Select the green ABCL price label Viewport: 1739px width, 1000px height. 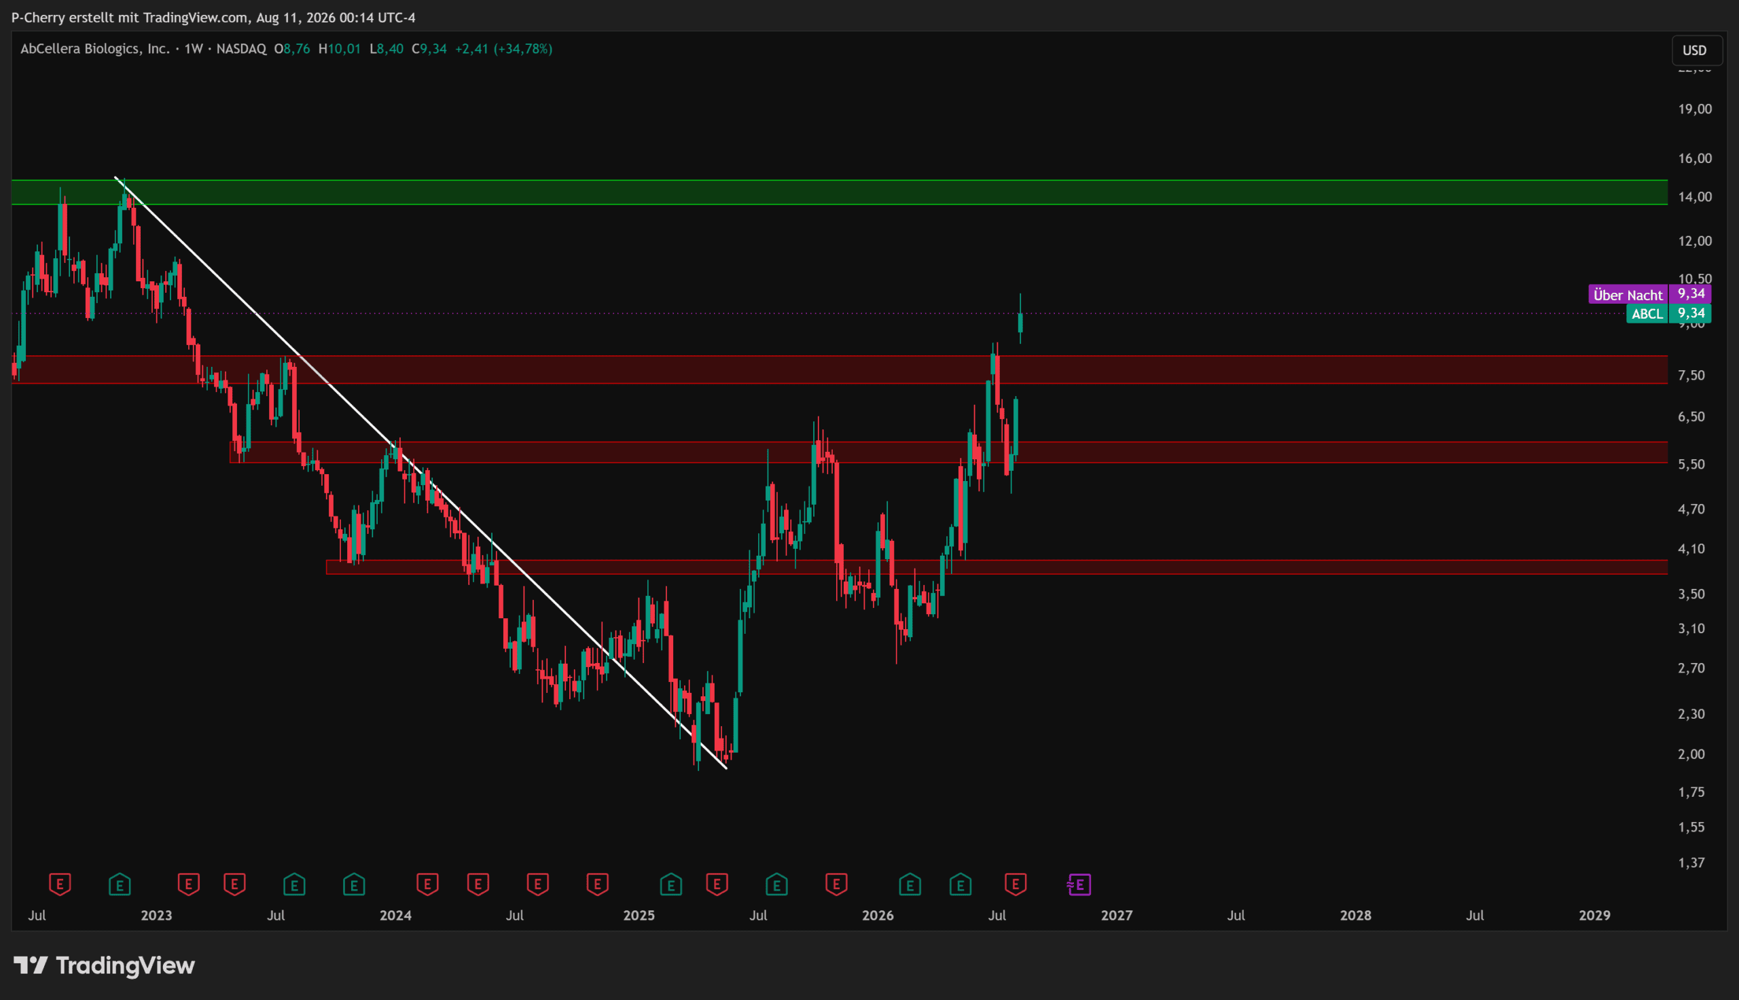point(1647,314)
